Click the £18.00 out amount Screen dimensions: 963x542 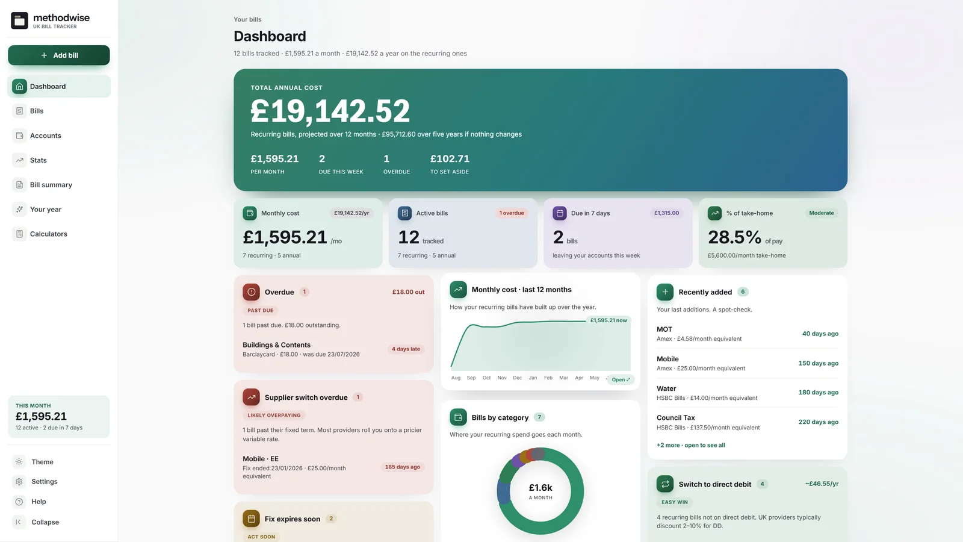click(x=408, y=292)
